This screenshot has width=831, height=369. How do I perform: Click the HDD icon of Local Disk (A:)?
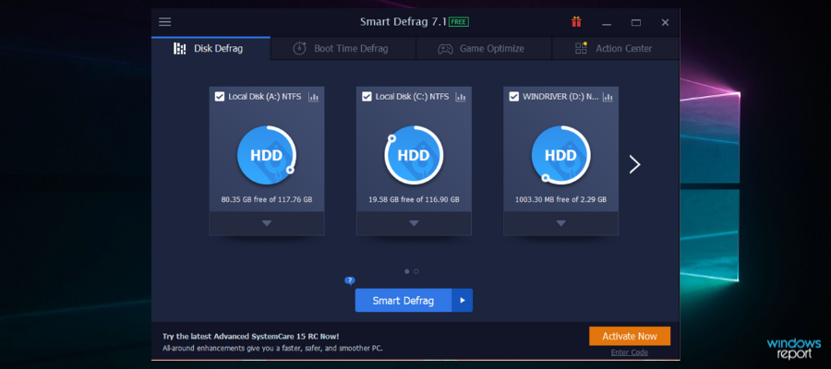[267, 155]
